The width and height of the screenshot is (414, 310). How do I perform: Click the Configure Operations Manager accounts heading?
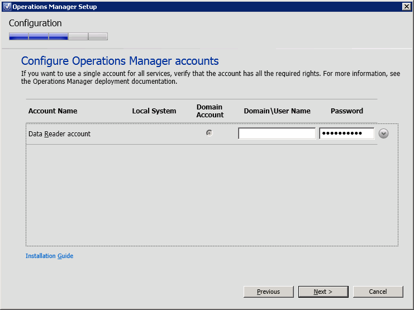pos(120,61)
